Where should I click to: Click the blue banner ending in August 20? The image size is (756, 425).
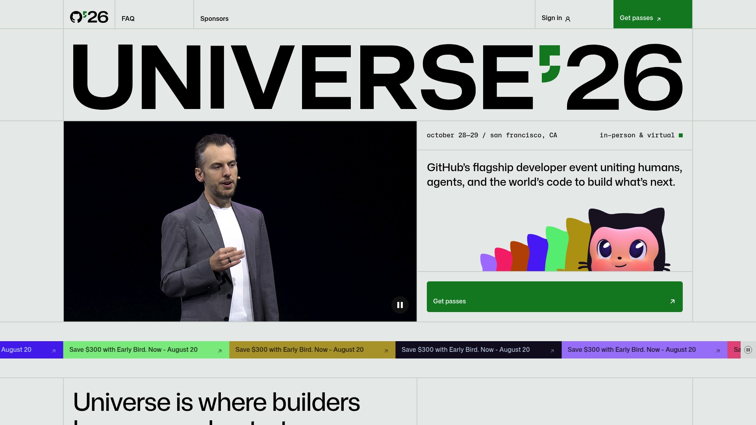(31, 350)
